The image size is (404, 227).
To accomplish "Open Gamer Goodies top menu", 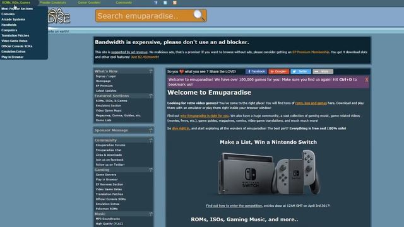I will coord(89,3).
